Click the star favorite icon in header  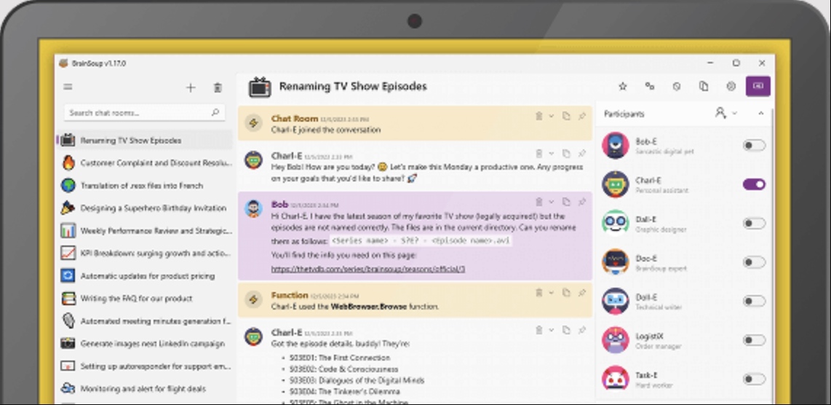[x=623, y=86]
